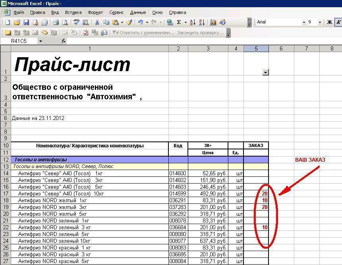The width and height of the screenshot is (342, 265).
Task: Open the Chart Wizard icon
Action: (x=213, y=22)
